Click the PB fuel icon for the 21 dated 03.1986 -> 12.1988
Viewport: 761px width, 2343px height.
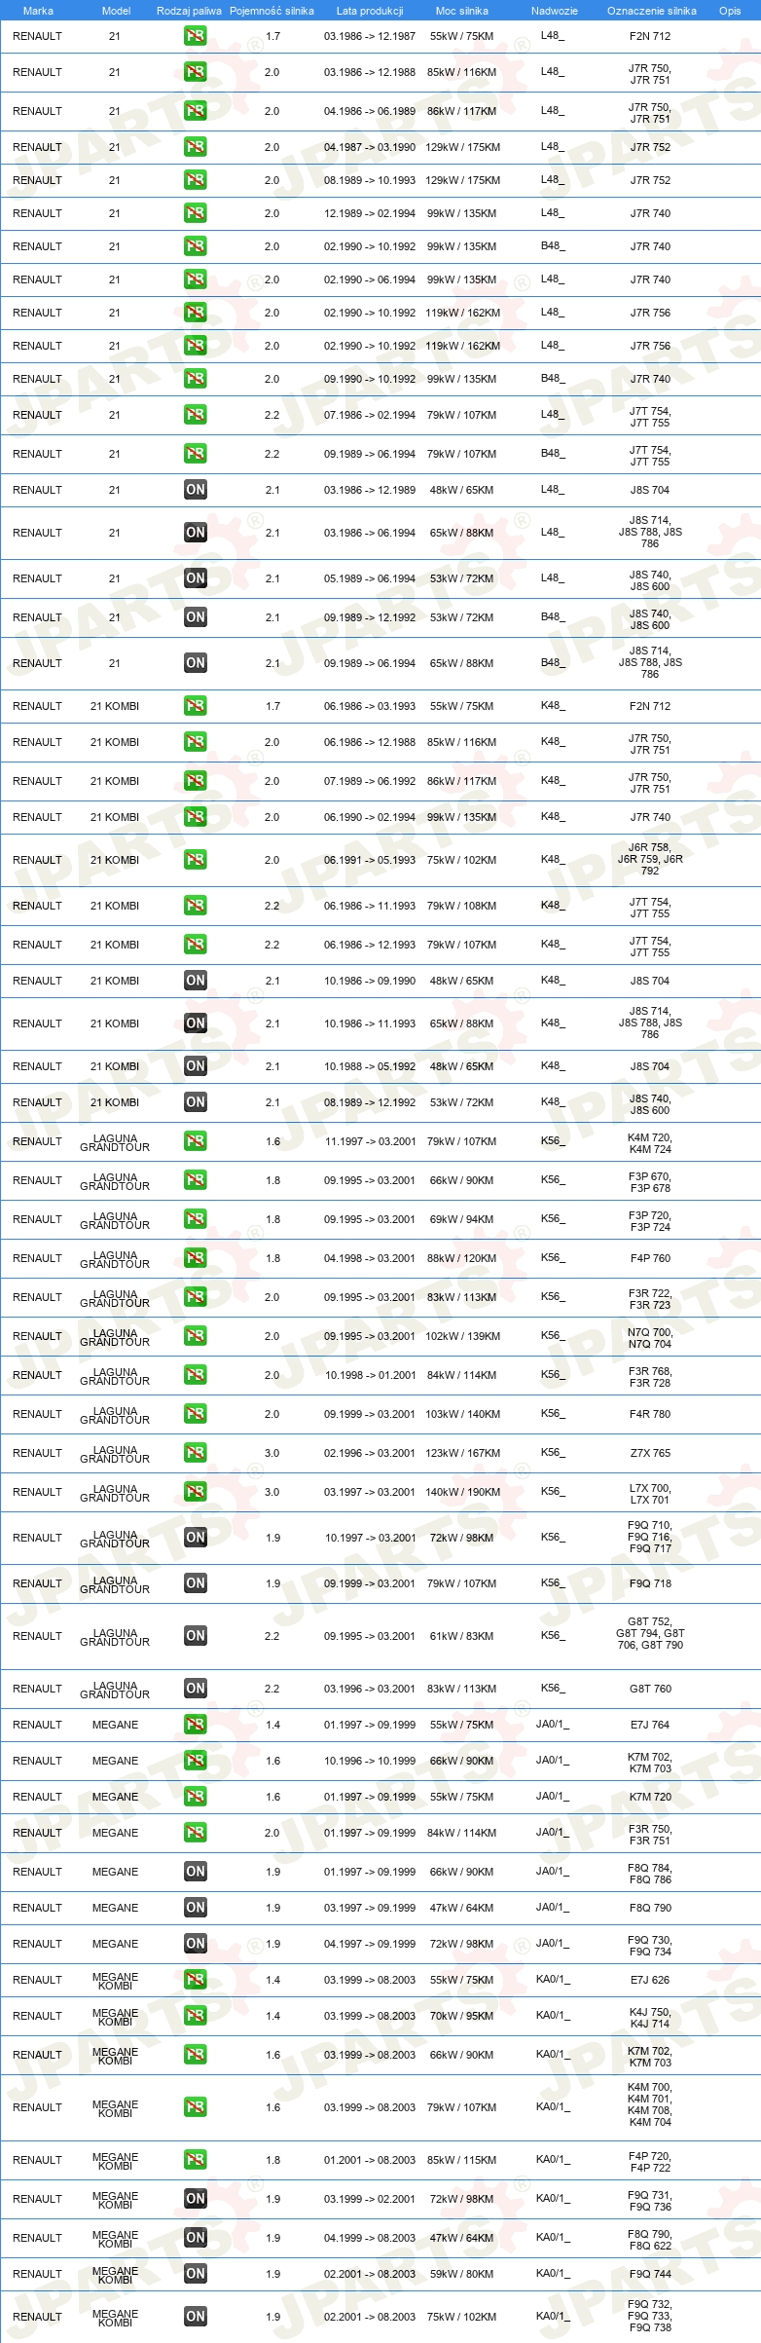click(196, 72)
